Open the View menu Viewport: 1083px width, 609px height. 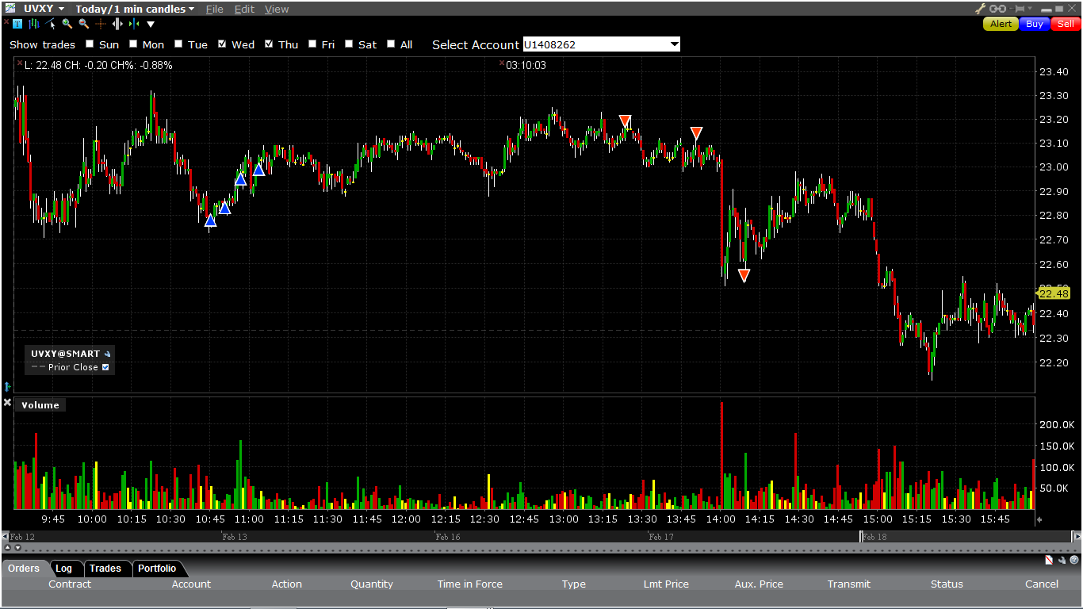(x=276, y=9)
